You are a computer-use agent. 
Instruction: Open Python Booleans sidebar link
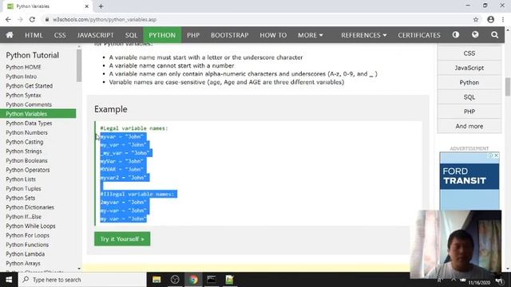pyautogui.click(x=26, y=161)
